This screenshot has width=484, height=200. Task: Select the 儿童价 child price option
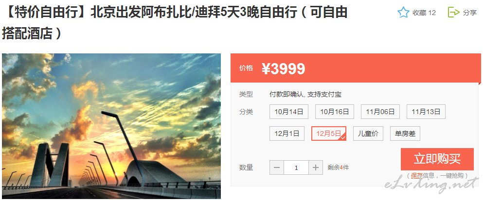[368, 133]
